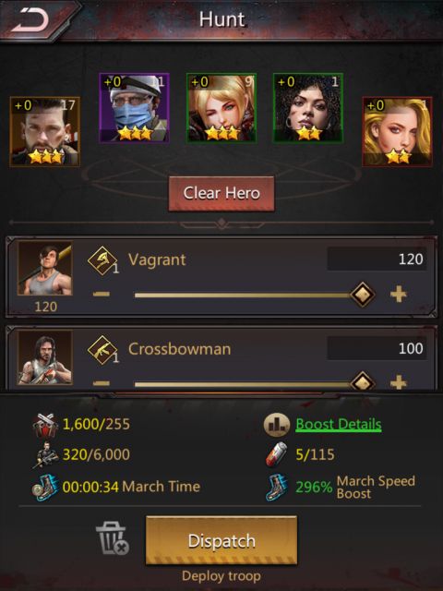Clear troops with the trash can icon
The height and width of the screenshot is (591, 443).
pyautogui.click(x=112, y=537)
